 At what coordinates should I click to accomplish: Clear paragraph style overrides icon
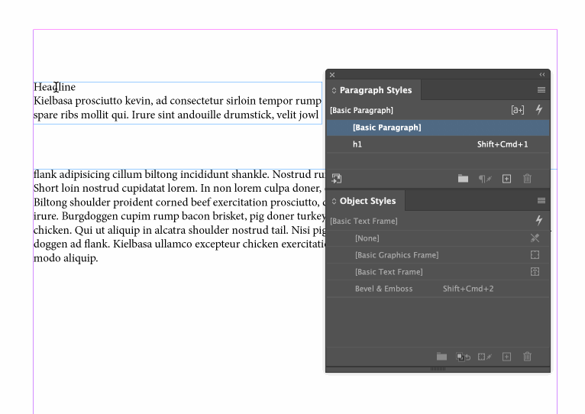tap(485, 179)
